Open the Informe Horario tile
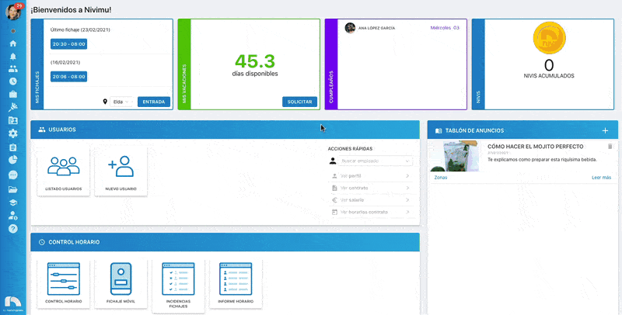Screen dimensions: 622x315 click(236, 282)
